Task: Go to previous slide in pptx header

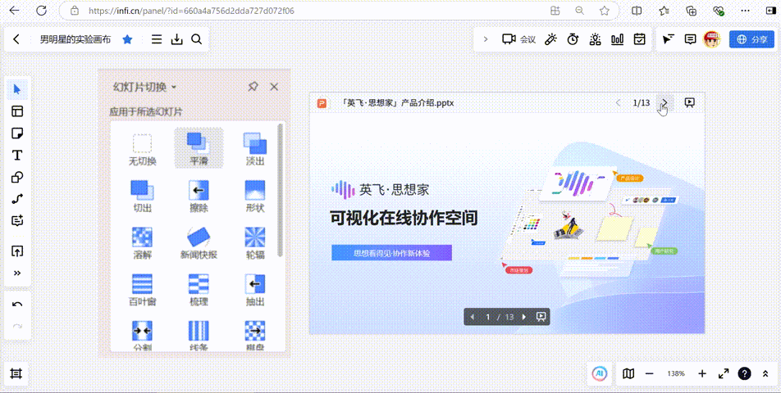Action: pos(618,103)
